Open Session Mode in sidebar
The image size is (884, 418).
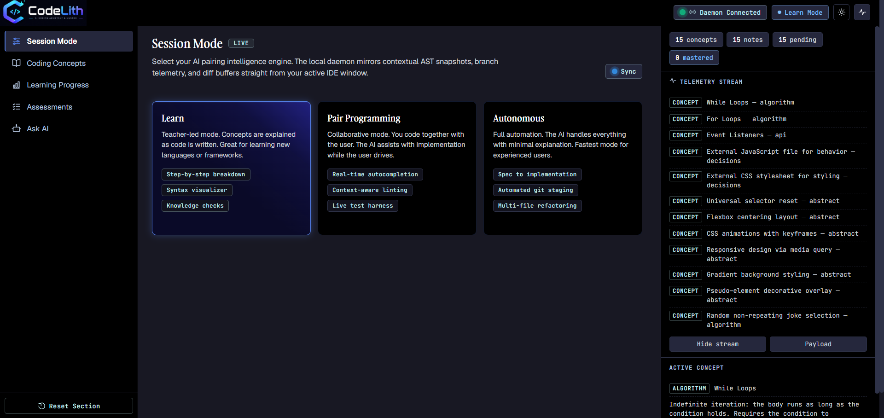(x=69, y=41)
